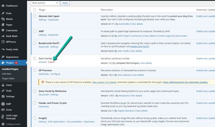The height and width of the screenshot is (127, 215).
Task: Open the Automattic author link
Action: pyautogui.click(x=124, y=24)
